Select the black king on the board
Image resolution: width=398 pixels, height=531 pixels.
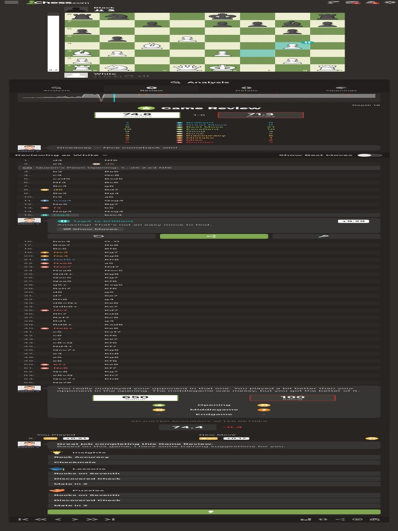coord(222,16)
